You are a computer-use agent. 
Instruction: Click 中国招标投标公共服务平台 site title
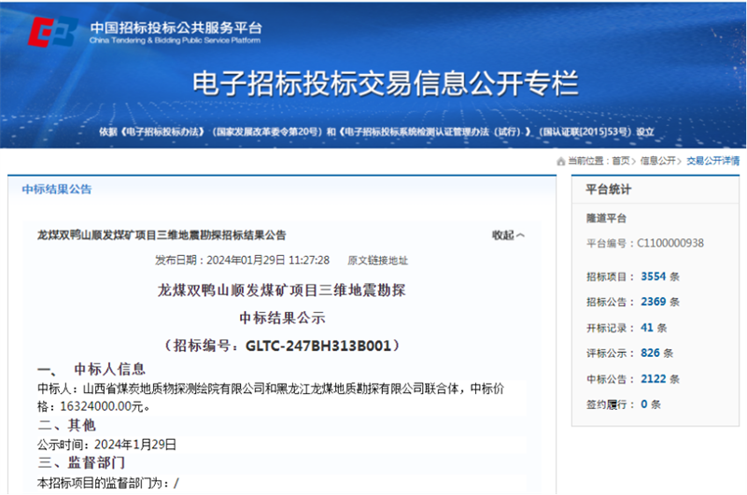pyautogui.click(x=176, y=26)
